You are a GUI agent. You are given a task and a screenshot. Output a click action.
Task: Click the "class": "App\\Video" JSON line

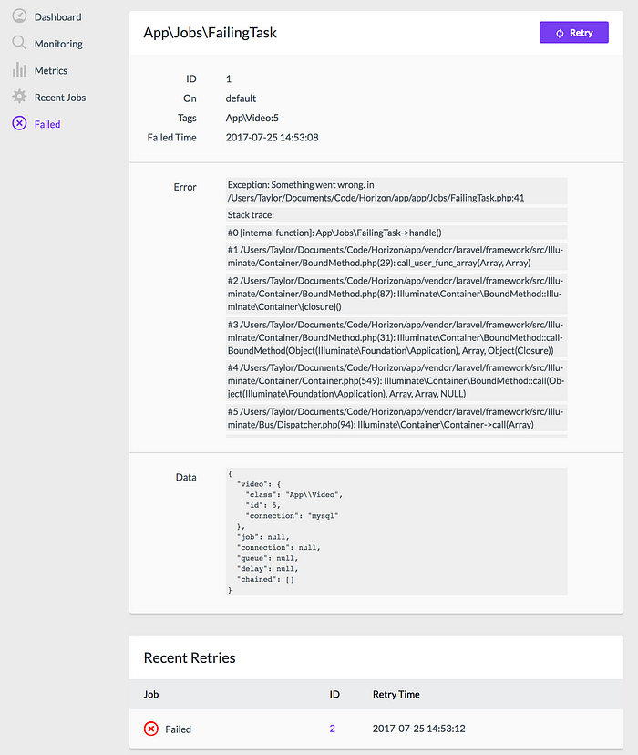[294, 494]
